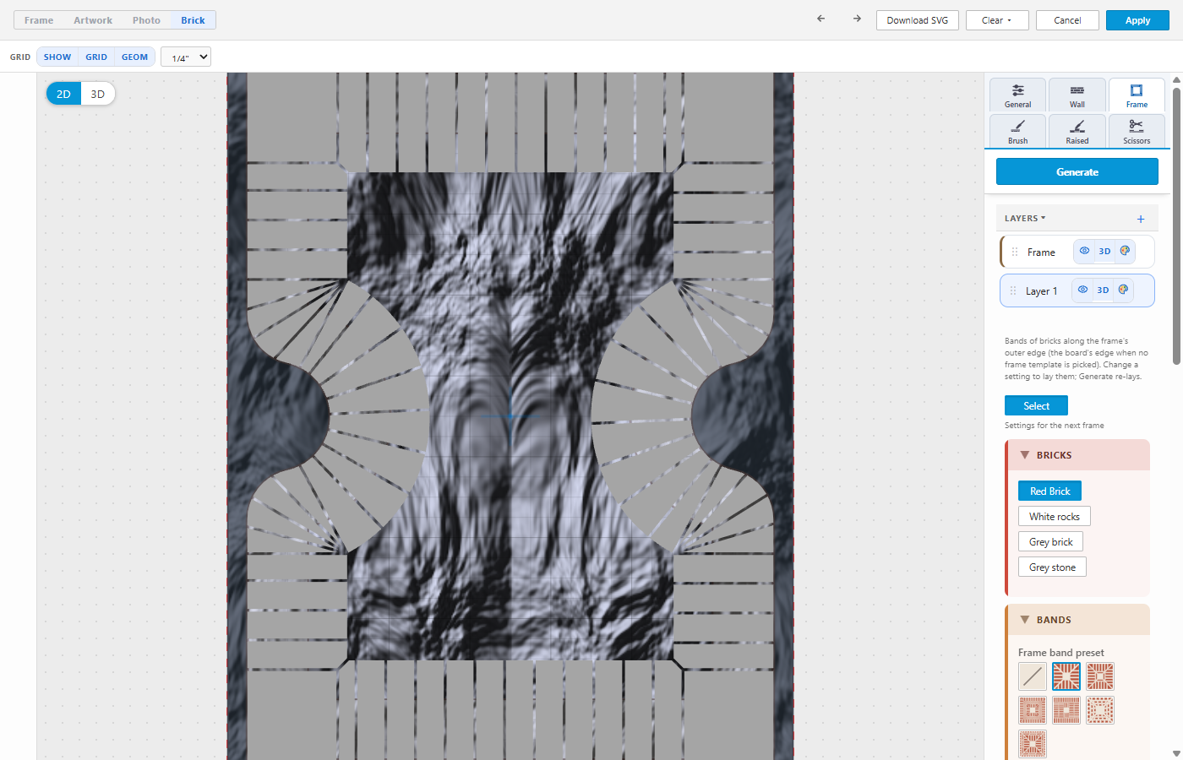
Task: Click the Download SVG button
Action: (918, 20)
